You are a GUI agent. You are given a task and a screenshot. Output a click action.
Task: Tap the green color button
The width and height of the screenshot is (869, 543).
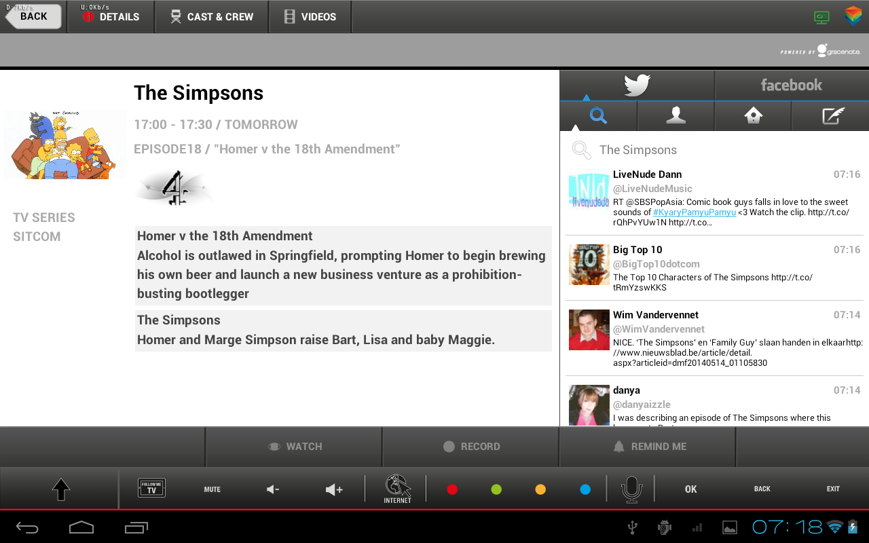(496, 489)
